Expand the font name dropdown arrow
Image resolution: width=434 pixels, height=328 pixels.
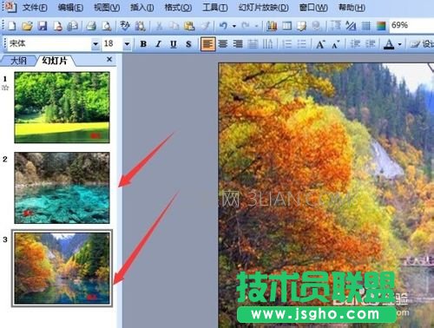coord(95,44)
